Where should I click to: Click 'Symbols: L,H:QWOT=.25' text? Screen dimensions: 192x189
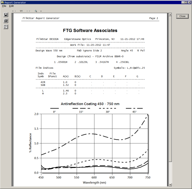[x=129, y=68]
